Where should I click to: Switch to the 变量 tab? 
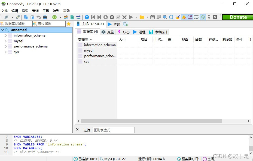(x=108, y=32)
